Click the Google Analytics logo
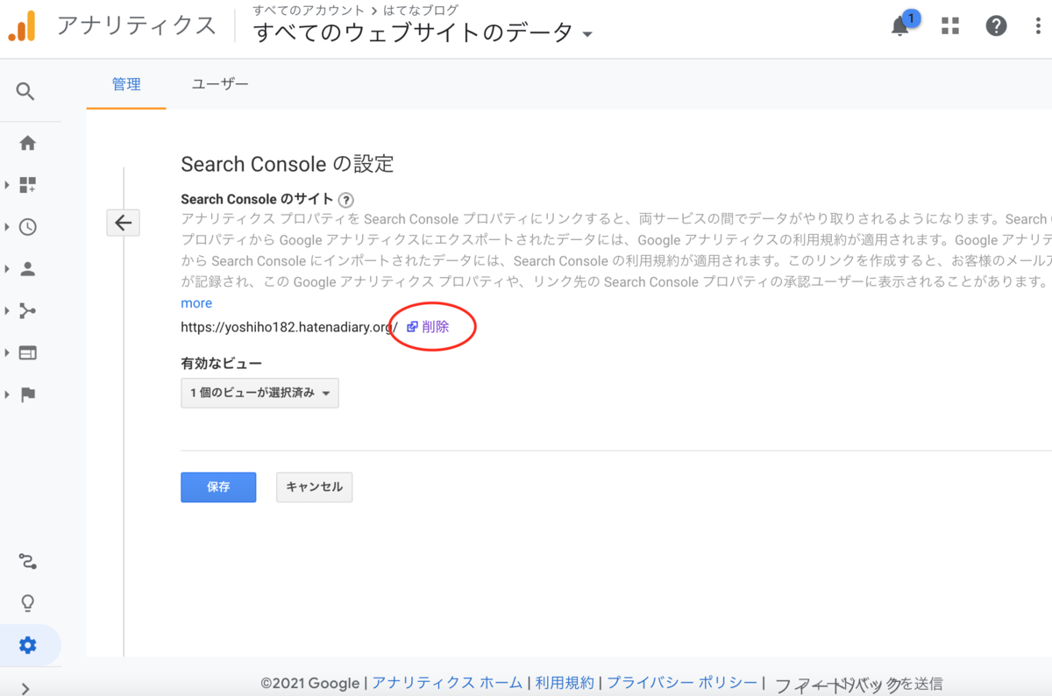Screen dimensions: 1052x696 22,26
